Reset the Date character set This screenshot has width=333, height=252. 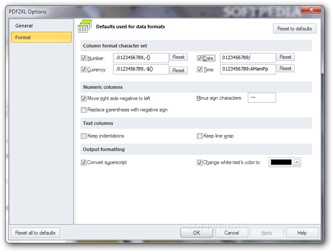286,57
